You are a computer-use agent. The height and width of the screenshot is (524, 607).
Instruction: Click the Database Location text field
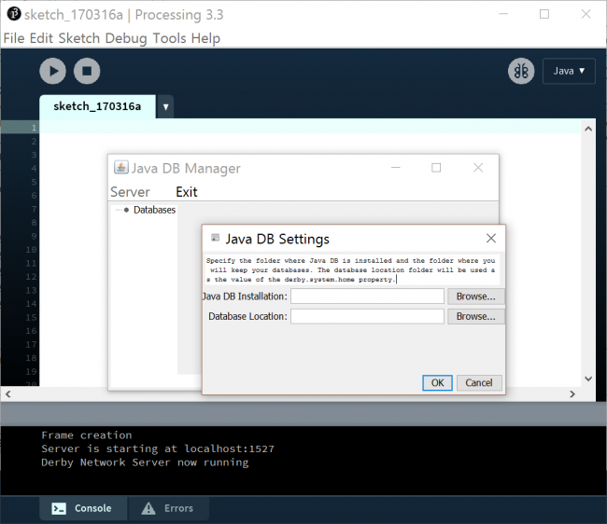(367, 316)
